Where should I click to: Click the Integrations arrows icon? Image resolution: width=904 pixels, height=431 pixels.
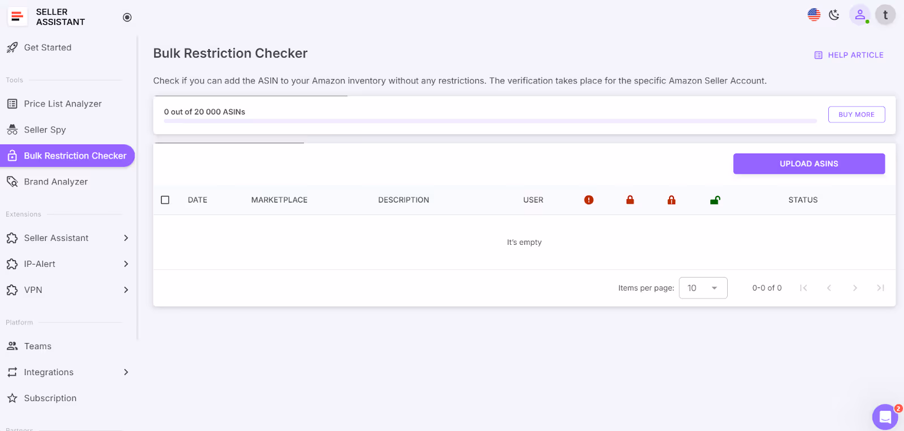pos(12,372)
